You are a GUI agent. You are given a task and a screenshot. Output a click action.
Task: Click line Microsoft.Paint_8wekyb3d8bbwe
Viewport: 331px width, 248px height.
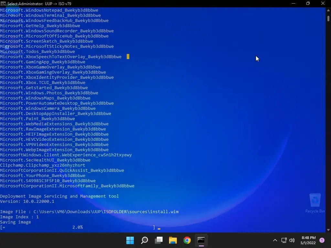point(37,119)
